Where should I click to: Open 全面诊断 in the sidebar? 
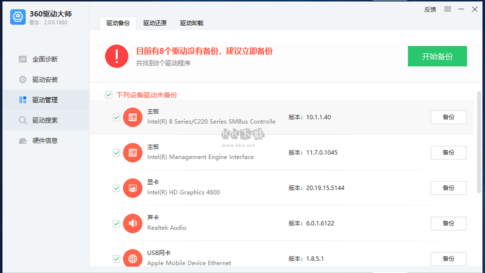46,59
